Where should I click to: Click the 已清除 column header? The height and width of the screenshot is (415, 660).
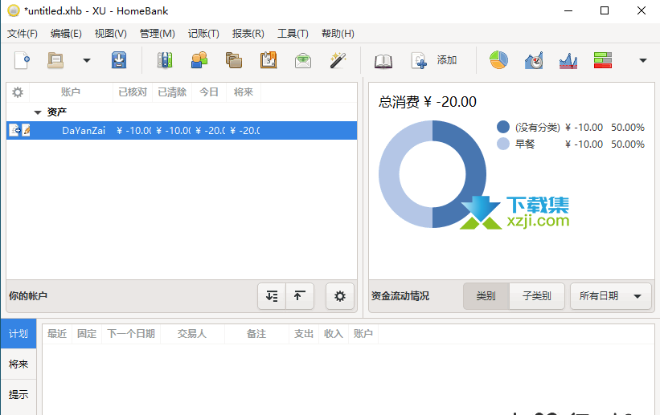point(172,92)
